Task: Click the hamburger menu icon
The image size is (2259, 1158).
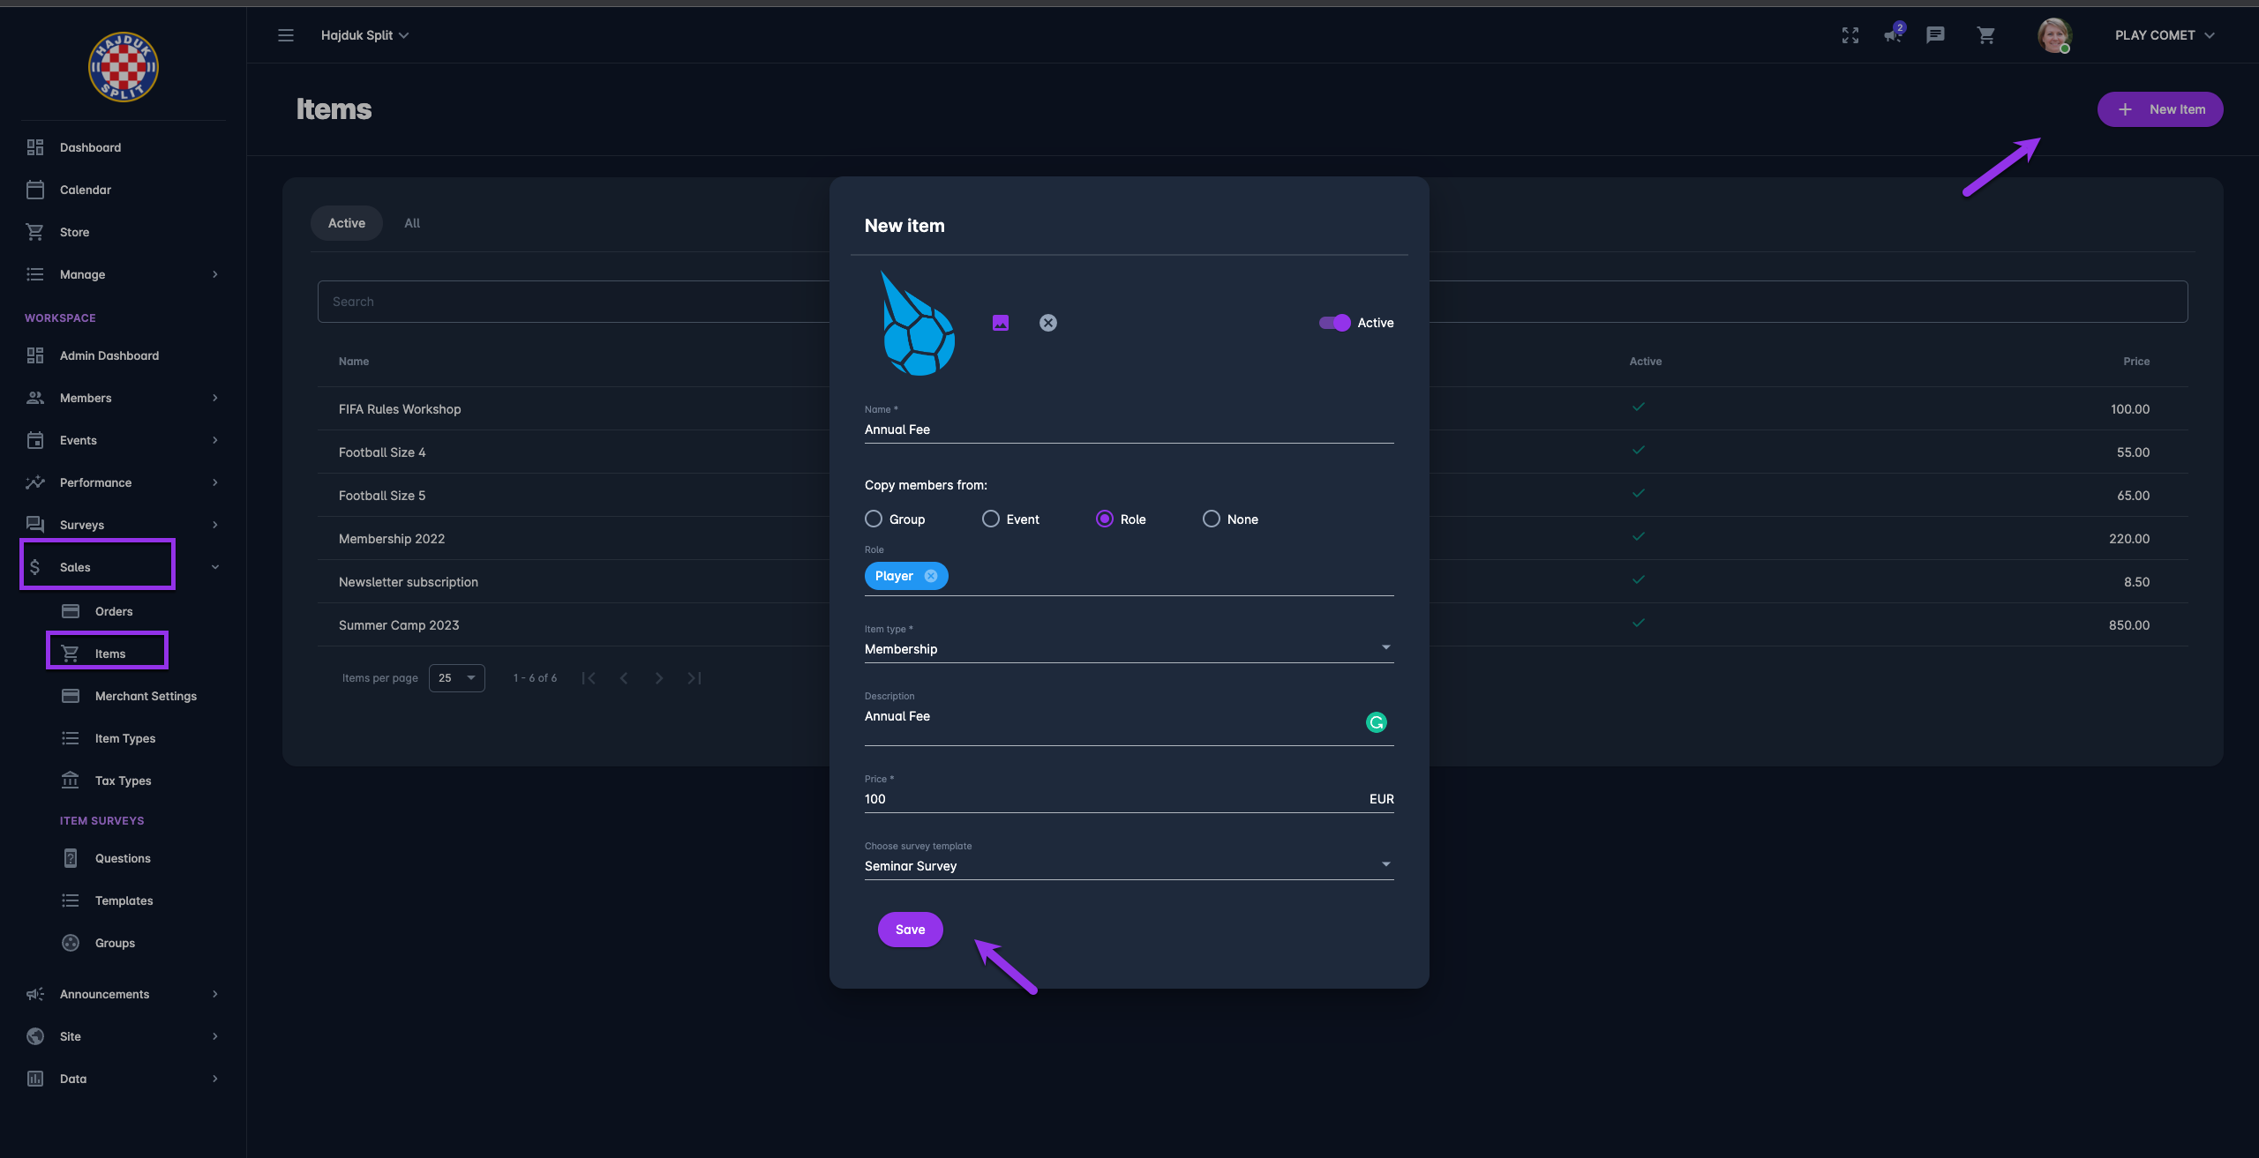Action: (x=286, y=35)
